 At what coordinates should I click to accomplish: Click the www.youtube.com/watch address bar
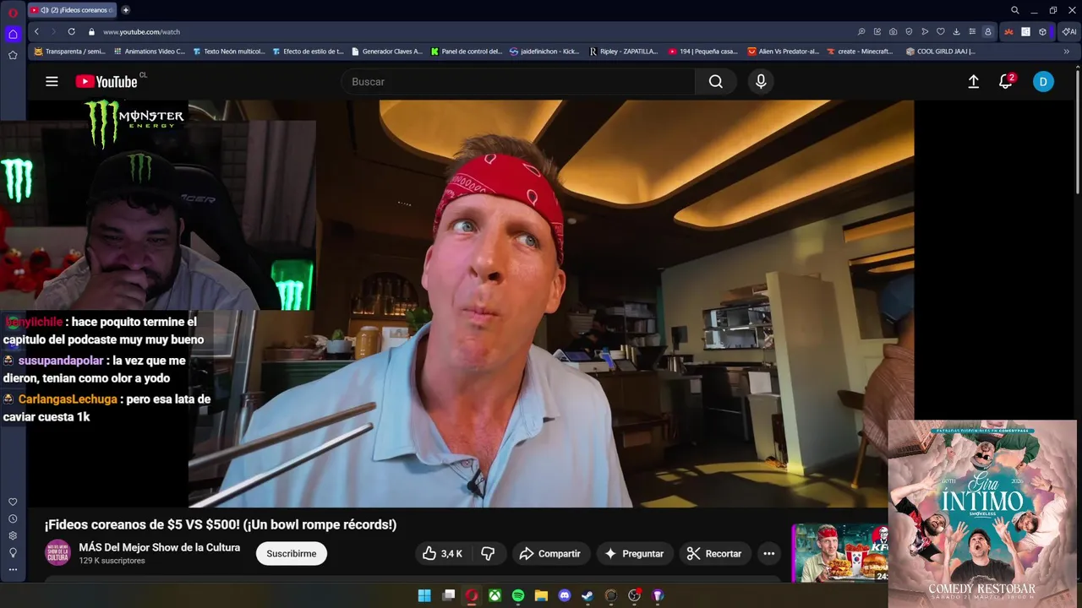(x=141, y=31)
